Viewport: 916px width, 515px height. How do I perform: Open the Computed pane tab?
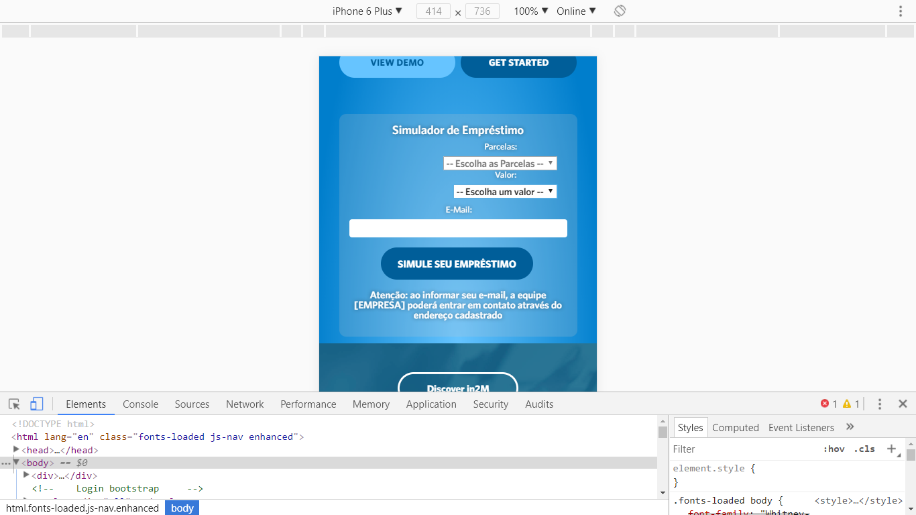(736, 427)
